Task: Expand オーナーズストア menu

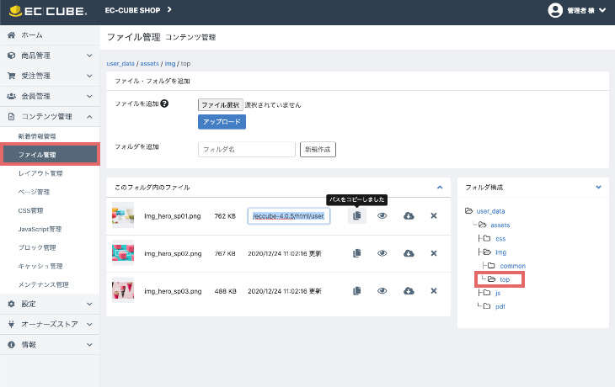Action: [x=50, y=325]
